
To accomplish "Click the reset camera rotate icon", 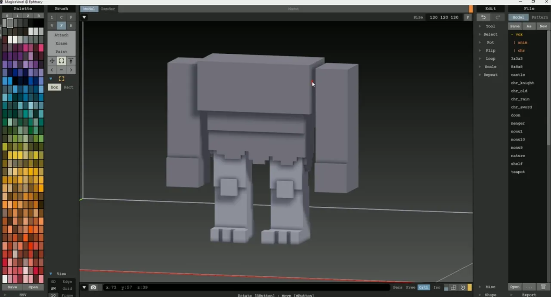I will tap(463, 288).
